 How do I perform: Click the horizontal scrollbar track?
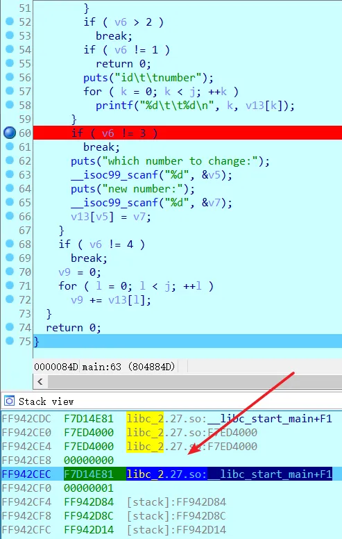(x=195, y=381)
